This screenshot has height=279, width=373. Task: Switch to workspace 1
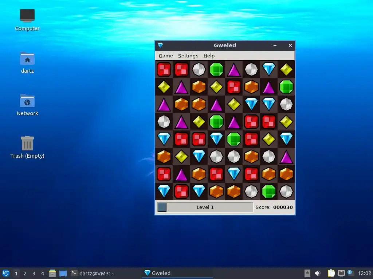[16, 274]
